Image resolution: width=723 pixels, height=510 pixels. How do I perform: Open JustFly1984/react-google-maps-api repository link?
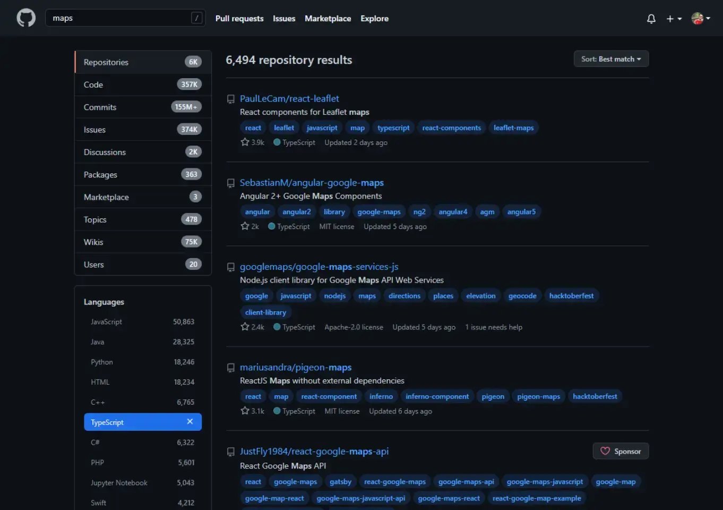point(314,452)
